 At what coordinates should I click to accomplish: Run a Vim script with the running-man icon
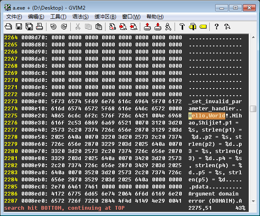(x=168, y=27)
